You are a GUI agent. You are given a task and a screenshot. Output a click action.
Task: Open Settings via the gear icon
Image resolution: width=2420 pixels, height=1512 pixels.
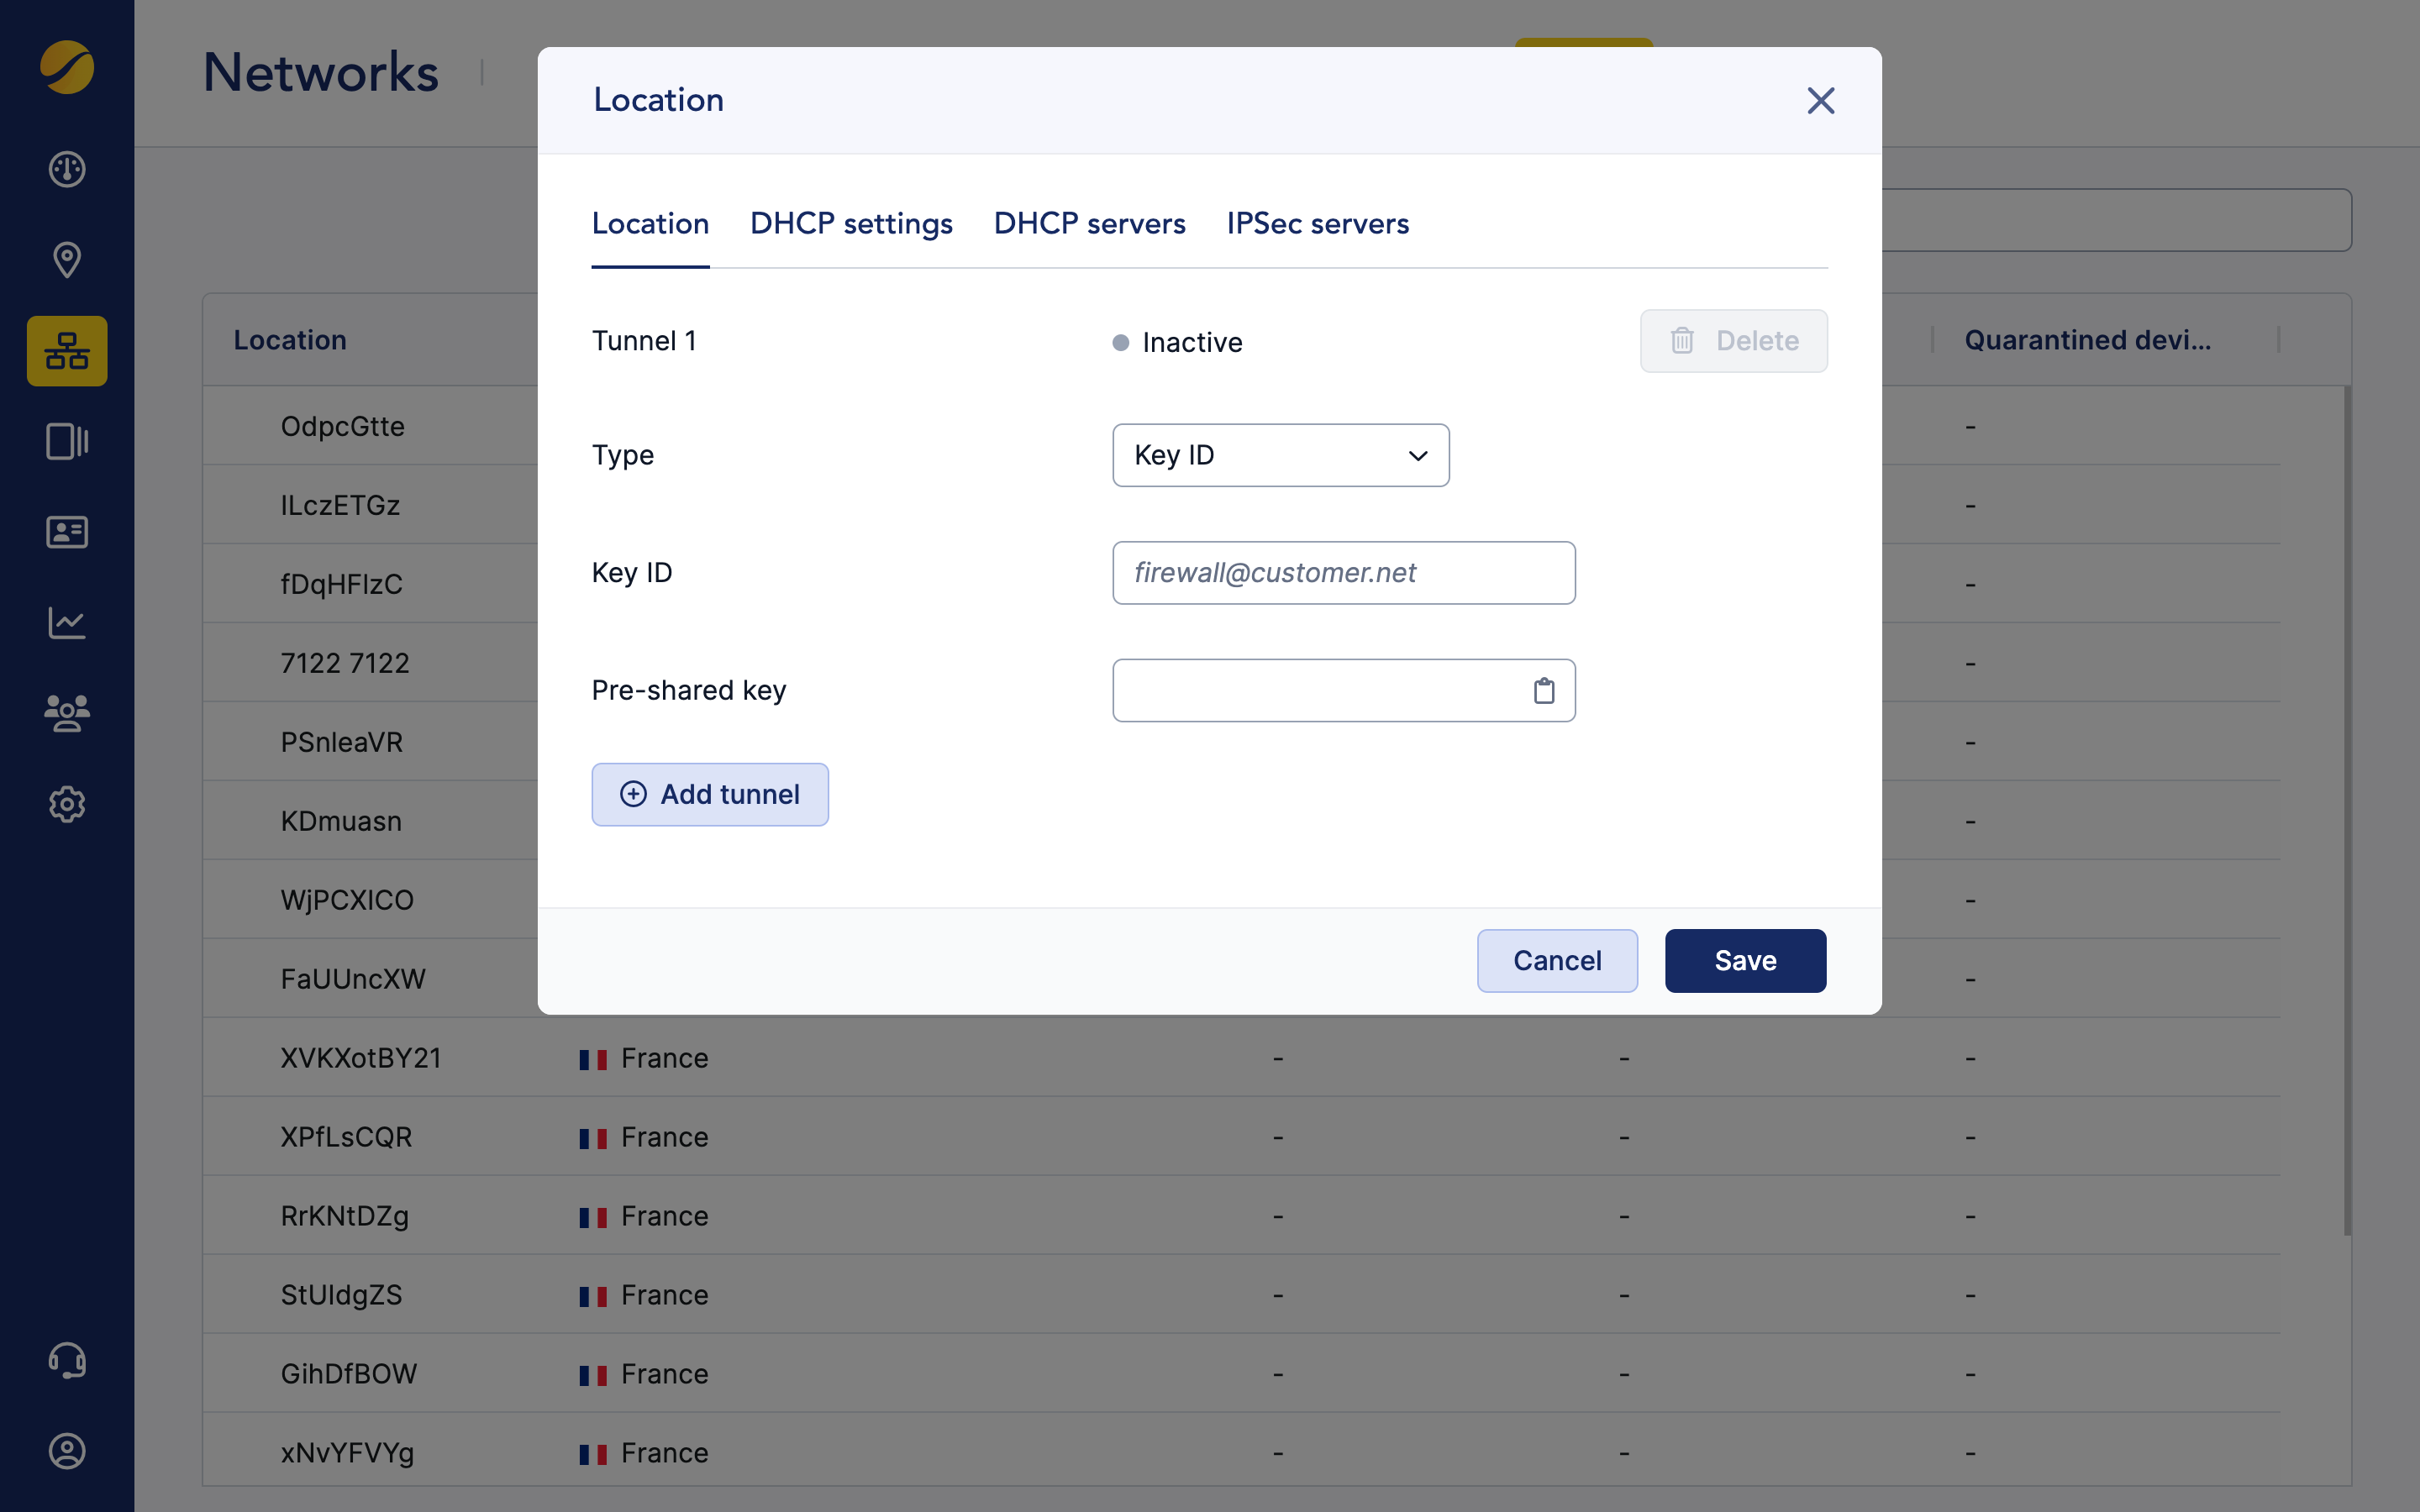66,804
